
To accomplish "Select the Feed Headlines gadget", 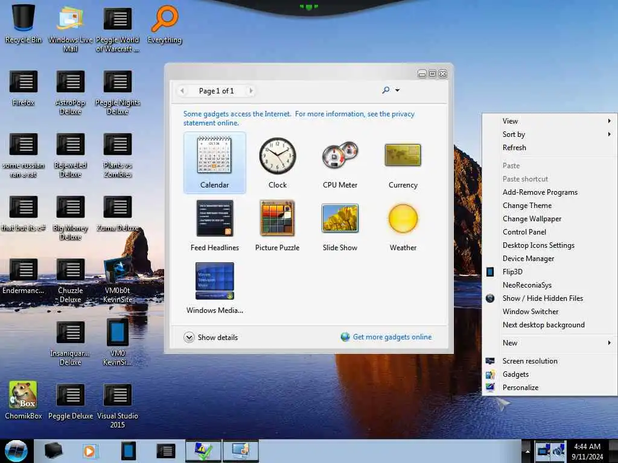I will [x=214, y=225].
